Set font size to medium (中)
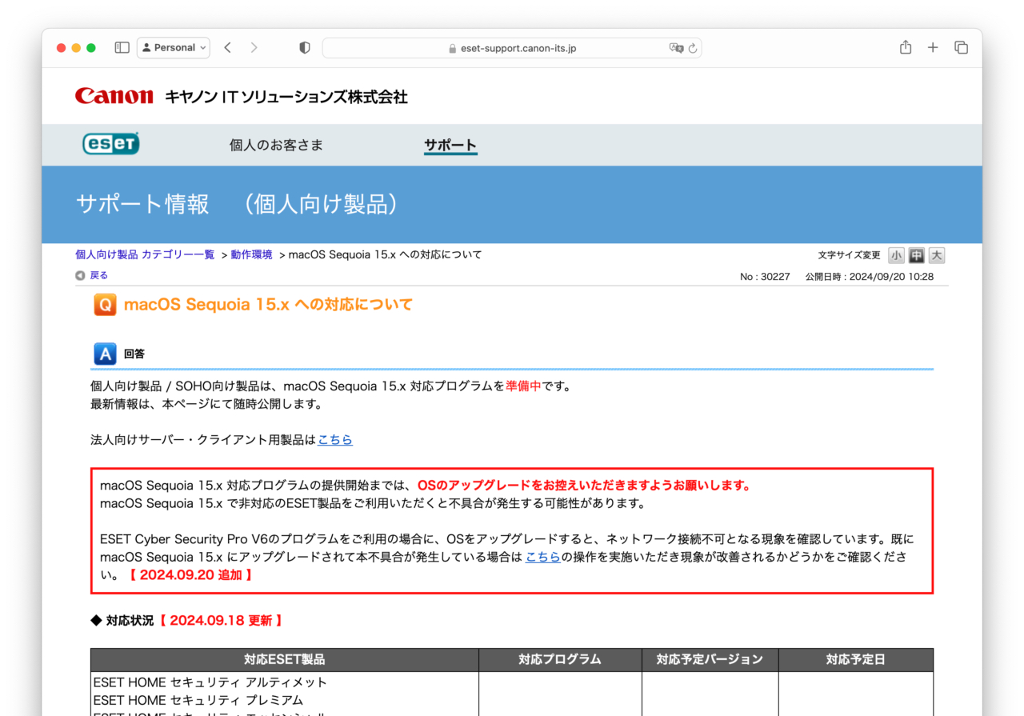 pos(917,255)
